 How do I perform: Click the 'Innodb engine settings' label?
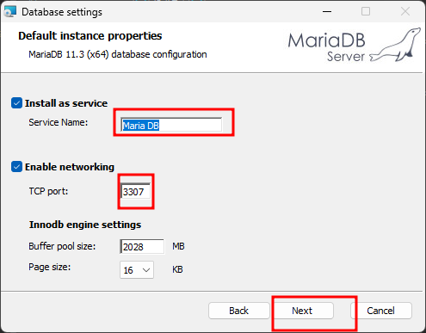(85, 225)
